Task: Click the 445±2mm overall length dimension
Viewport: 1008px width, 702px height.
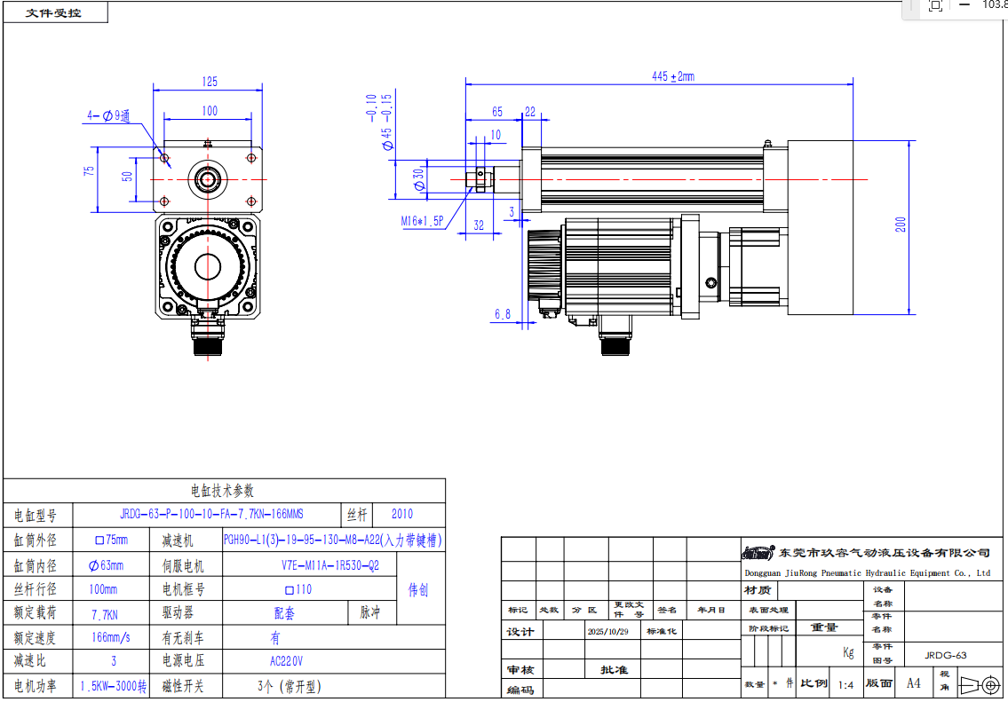Action: (672, 76)
